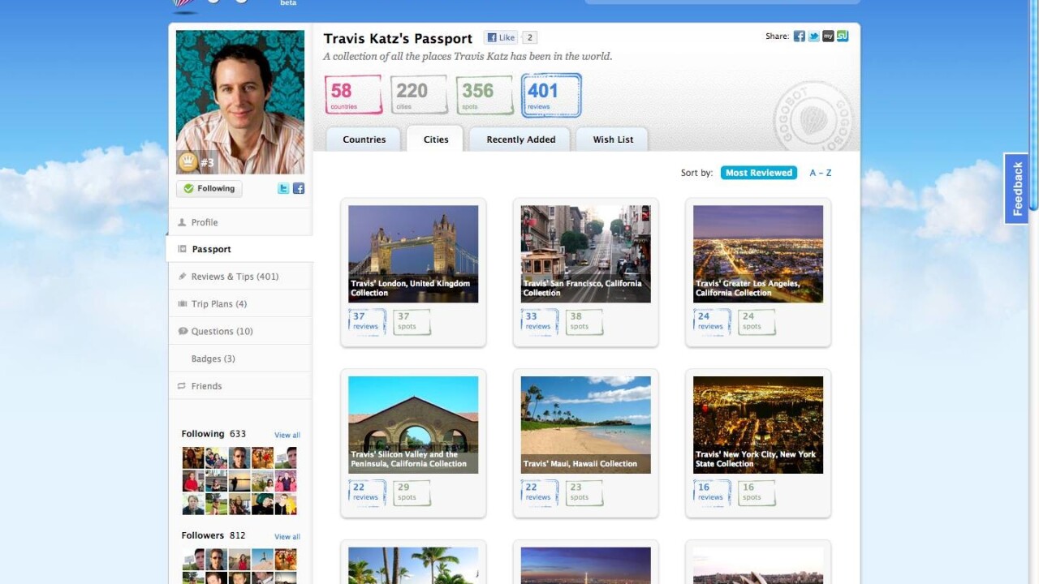The image size is (1039, 584).
Task: Open the Recently Added tab
Action: 520,140
